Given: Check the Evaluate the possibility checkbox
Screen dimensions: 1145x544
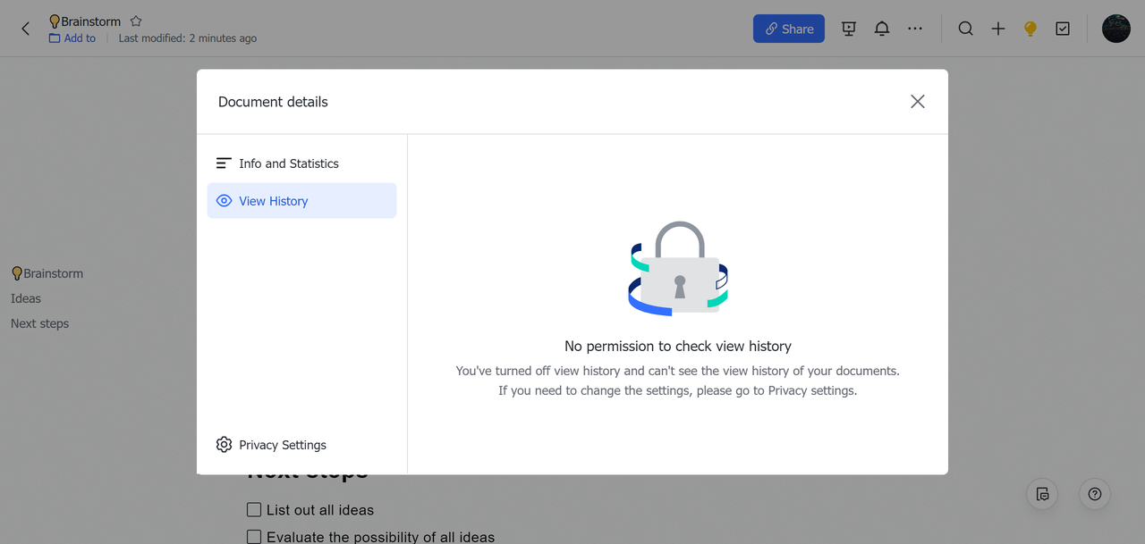Looking at the screenshot, I should tap(254, 537).
